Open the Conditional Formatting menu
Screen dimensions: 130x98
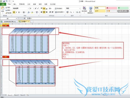point(84,10)
